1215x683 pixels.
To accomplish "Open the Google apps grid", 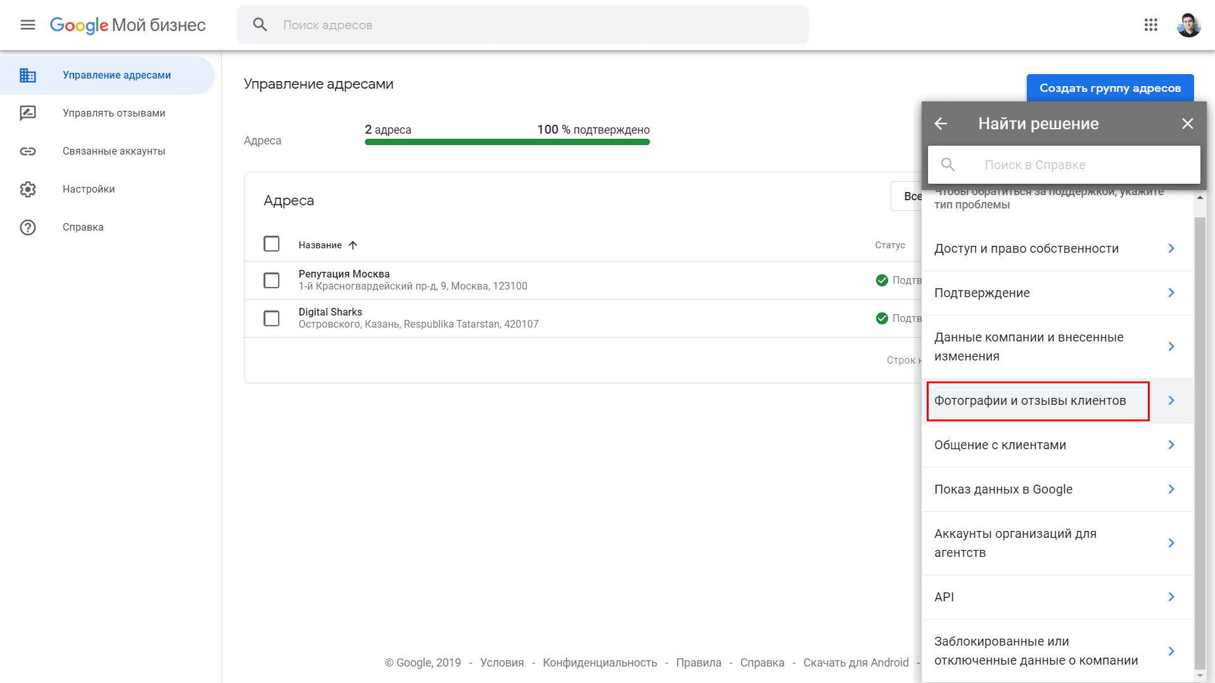I will (1150, 25).
